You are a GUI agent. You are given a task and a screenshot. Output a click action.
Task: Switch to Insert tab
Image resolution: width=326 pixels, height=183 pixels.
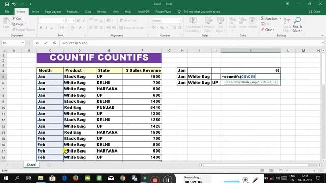[35, 12]
